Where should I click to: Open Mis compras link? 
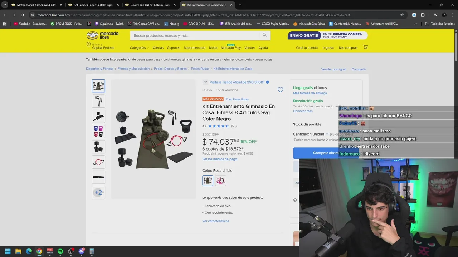(348, 48)
